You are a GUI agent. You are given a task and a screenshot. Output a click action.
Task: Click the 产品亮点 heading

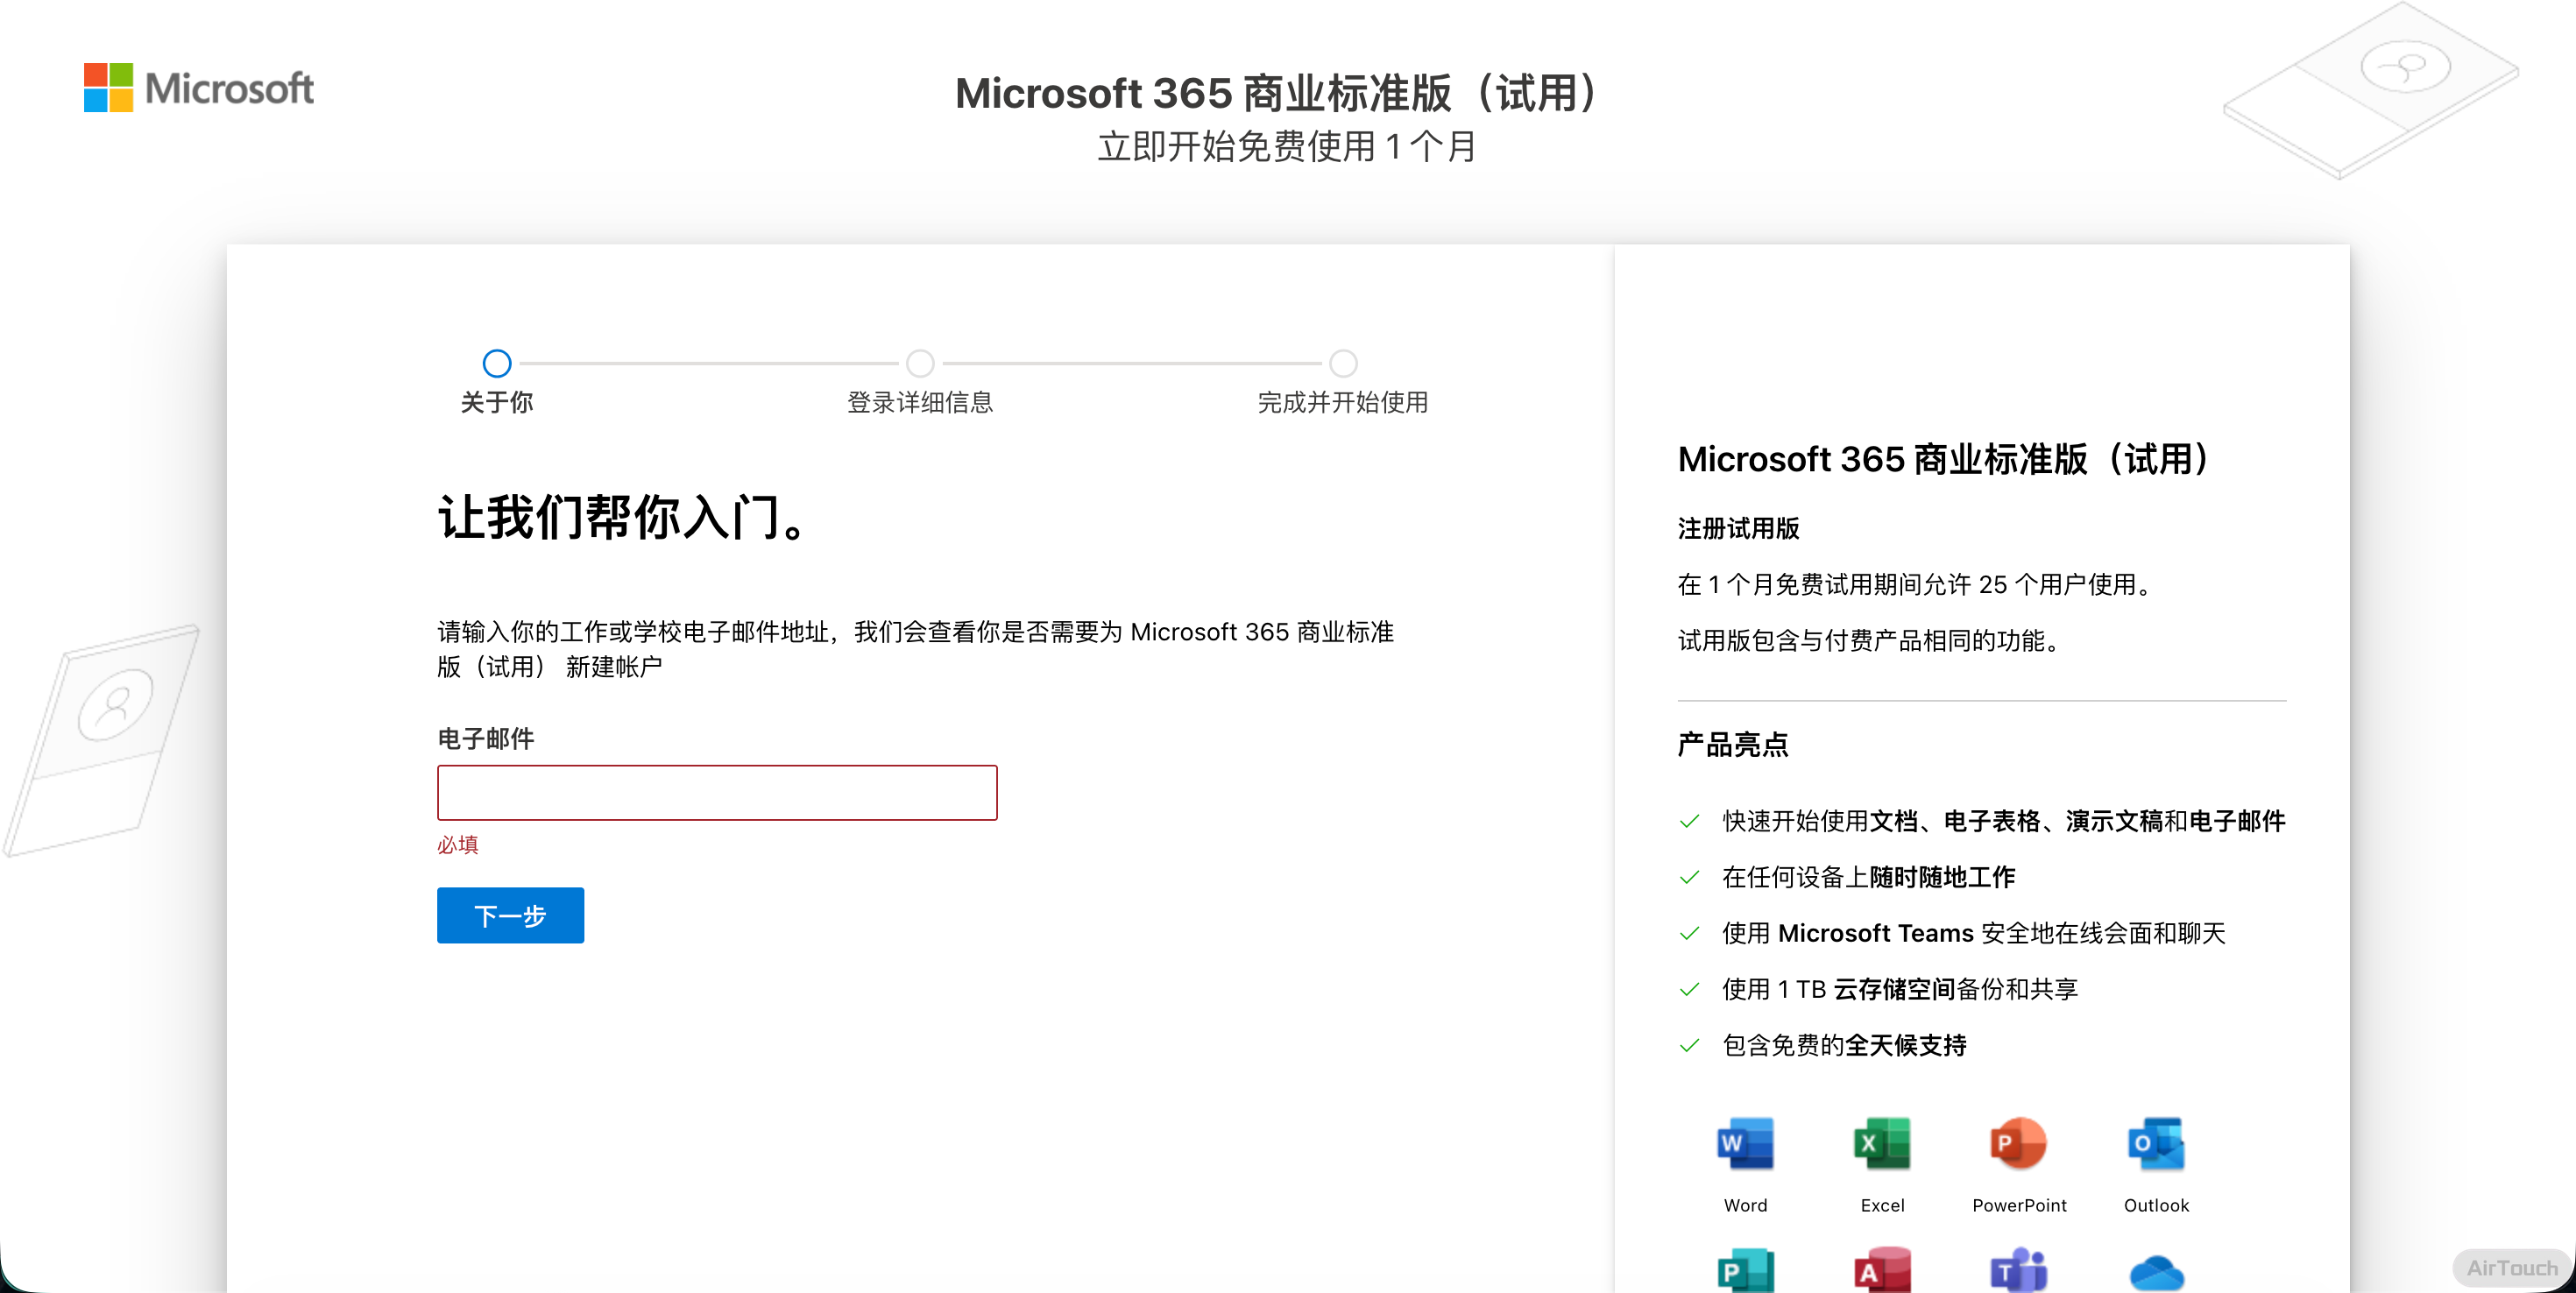point(1733,745)
